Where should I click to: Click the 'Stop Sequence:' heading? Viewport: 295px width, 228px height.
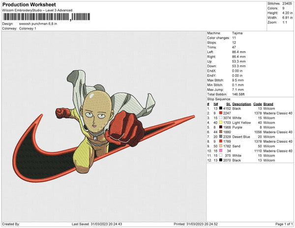(x=219, y=99)
